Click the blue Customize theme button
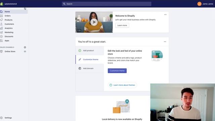215x121 pixels. click(117, 71)
